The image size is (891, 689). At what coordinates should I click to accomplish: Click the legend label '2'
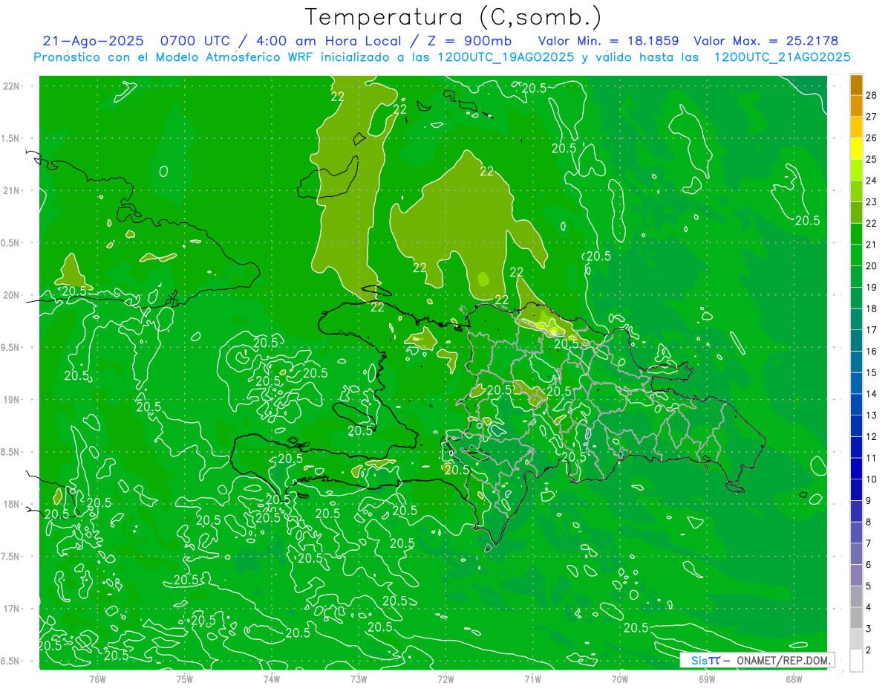click(869, 650)
